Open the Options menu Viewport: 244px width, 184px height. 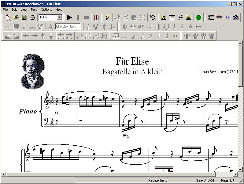tap(46, 10)
